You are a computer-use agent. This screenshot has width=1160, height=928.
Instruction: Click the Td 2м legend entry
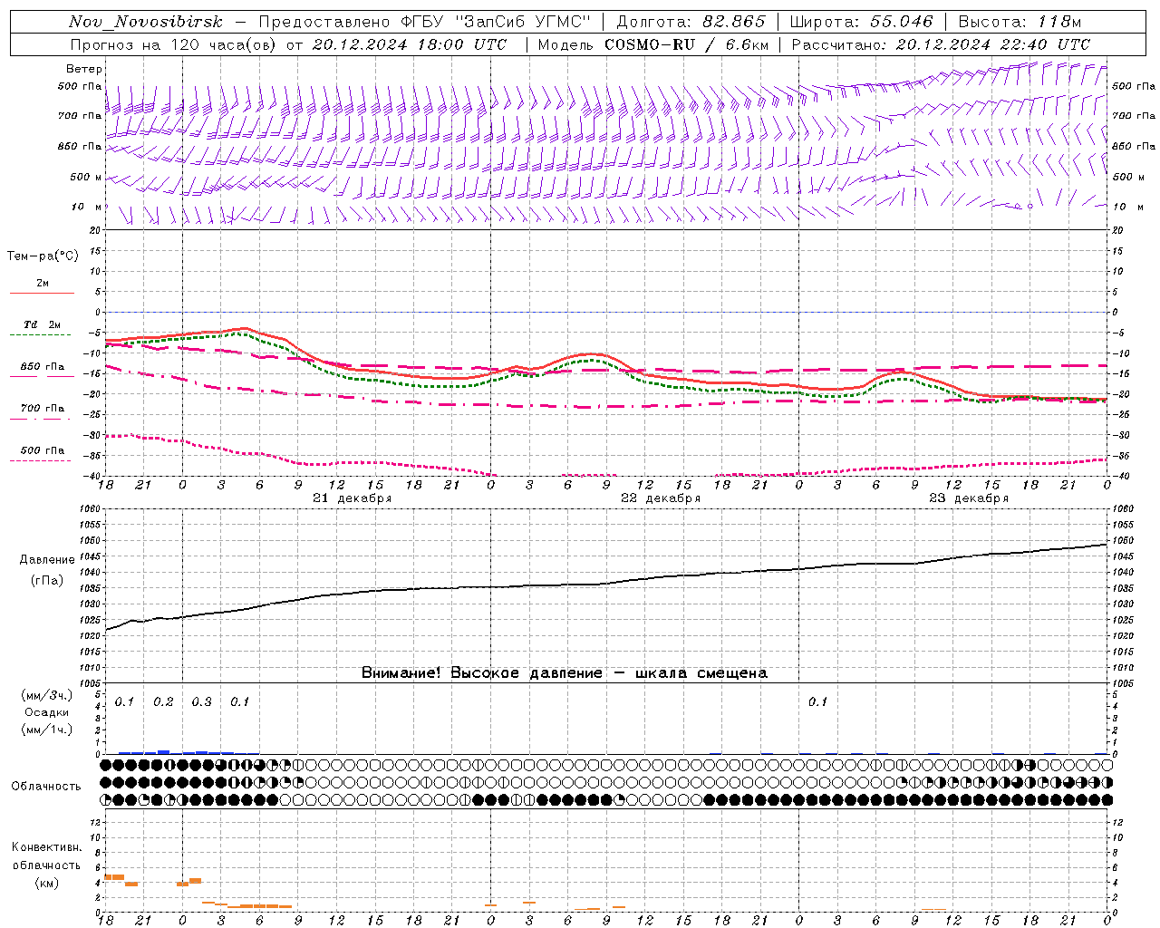(42, 324)
